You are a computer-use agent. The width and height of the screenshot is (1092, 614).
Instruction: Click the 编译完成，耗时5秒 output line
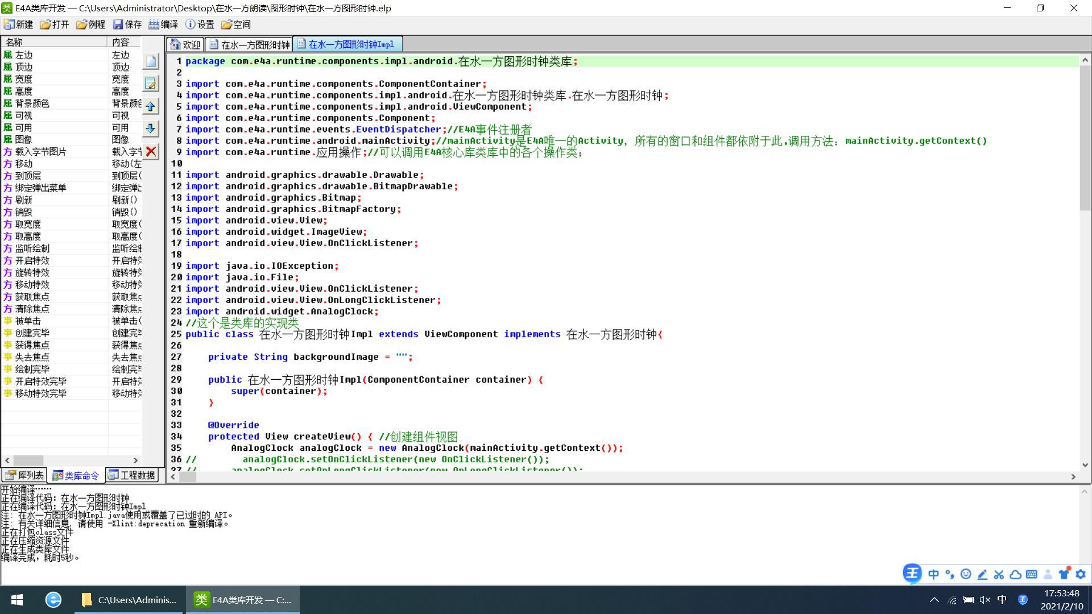(x=40, y=558)
